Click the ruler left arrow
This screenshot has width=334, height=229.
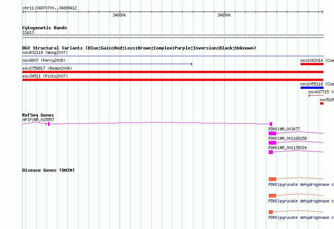(24, 12)
